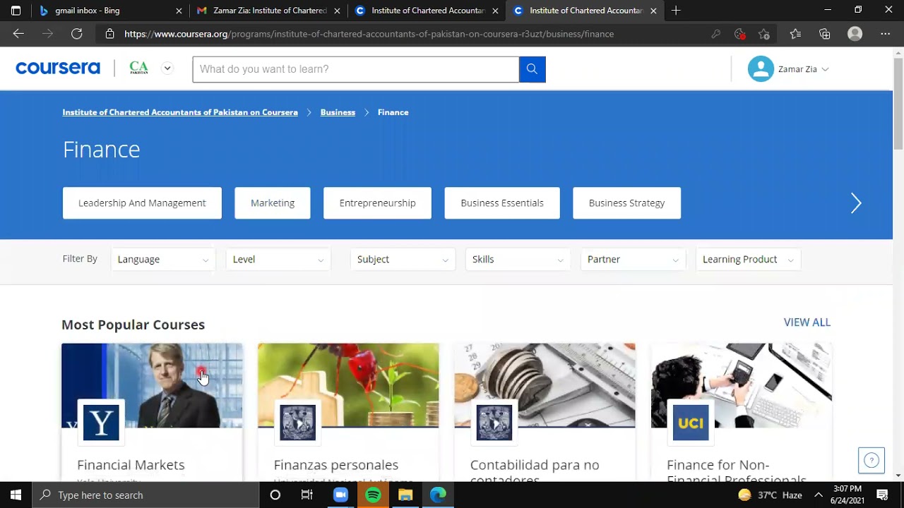Open File Explorer from the taskbar
The image size is (904, 508).
[x=405, y=495]
